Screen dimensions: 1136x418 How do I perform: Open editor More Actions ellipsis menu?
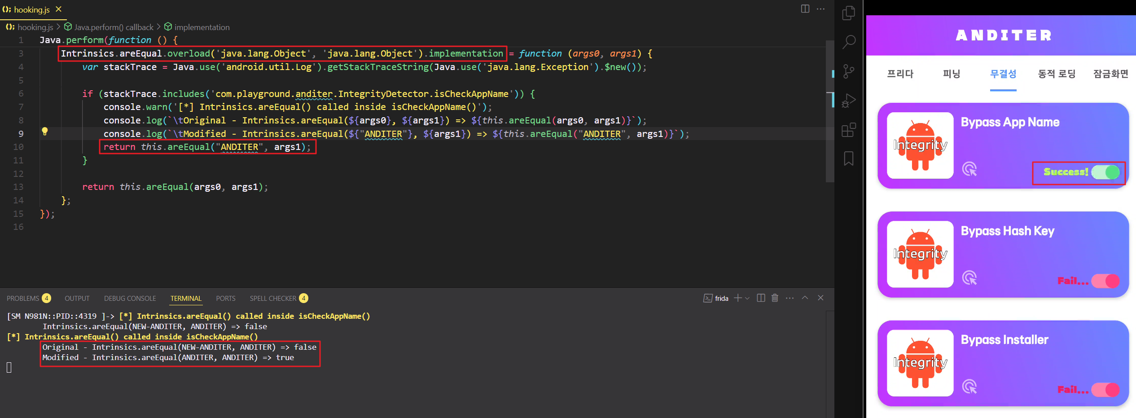(x=821, y=9)
